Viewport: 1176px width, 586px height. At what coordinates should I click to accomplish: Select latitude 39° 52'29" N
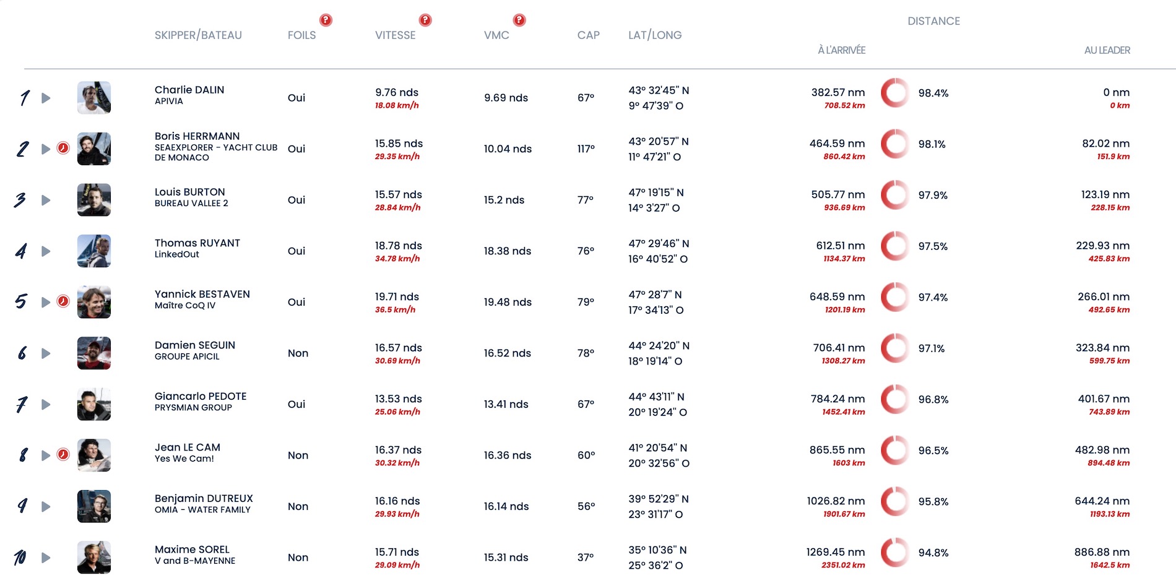(x=659, y=499)
